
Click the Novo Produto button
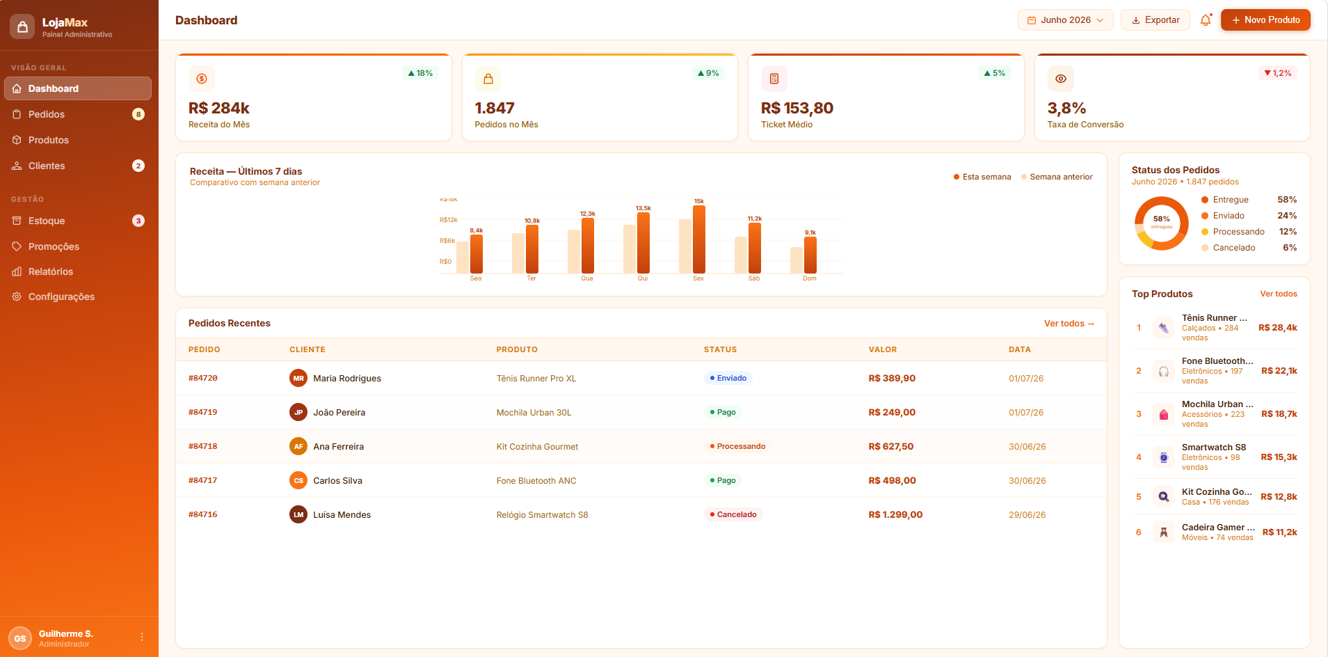click(x=1265, y=20)
